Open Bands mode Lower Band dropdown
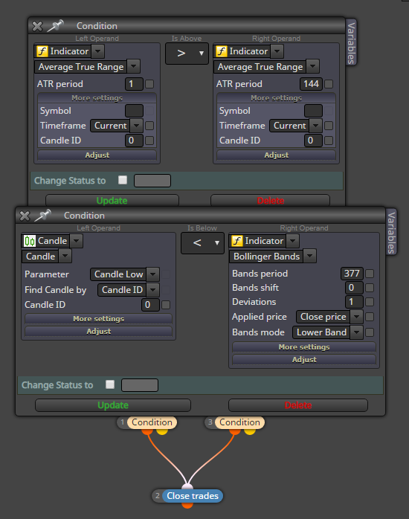 [356, 332]
